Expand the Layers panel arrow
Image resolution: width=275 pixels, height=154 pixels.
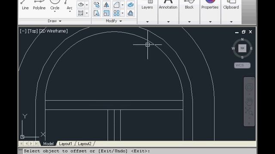click(x=147, y=22)
